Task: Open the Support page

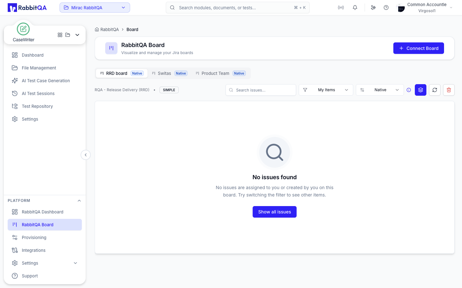Action: [x=45, y=276]
